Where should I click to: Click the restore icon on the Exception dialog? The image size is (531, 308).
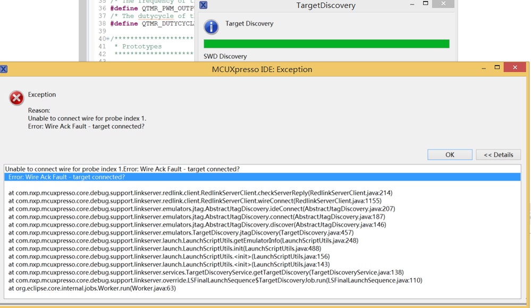click(x=496, y=67)
